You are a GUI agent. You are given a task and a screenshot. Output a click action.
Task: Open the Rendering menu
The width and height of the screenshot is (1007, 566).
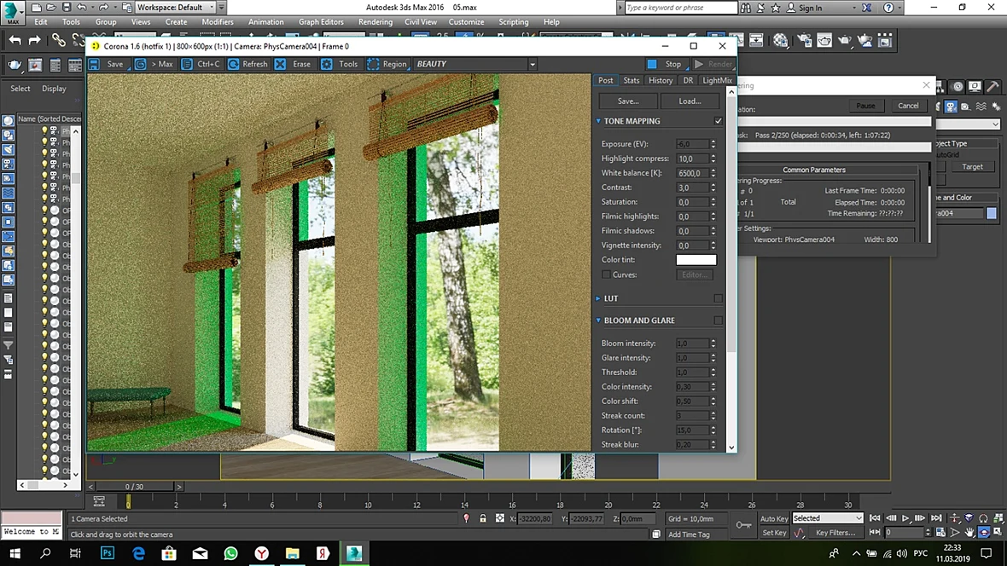(375, 22)
